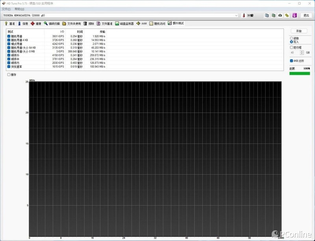Click the copy text to clipboard icon
Screen dimensions: 315x241
click(267, 15)
